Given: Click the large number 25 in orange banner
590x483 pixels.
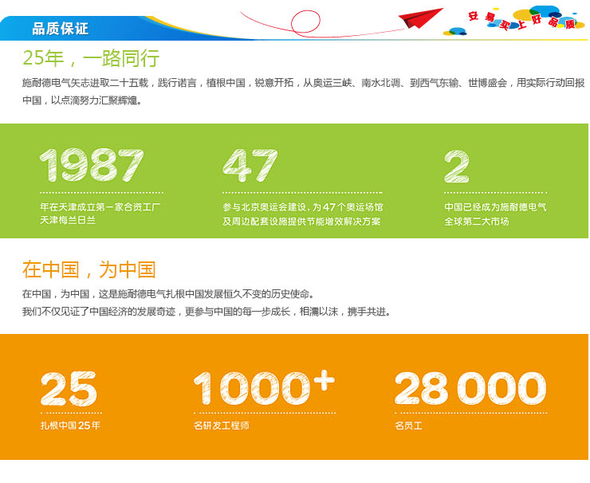Looking at the screenshot, I should [69, 389].
